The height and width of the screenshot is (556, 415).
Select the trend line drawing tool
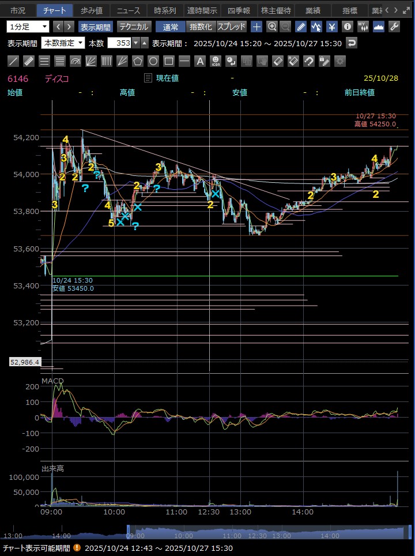click(13, 61)
